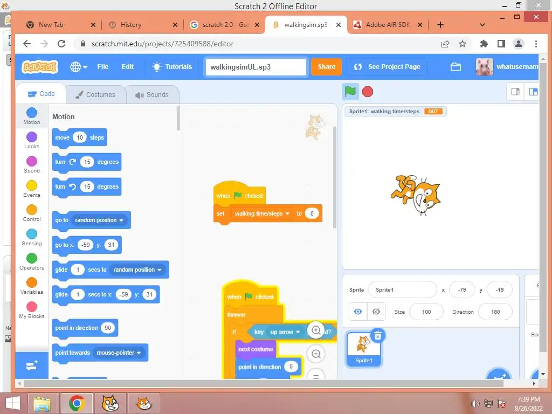Open Chrome profile avatar
The height and width of the screenshot is (414, 552).
point(519,44)
